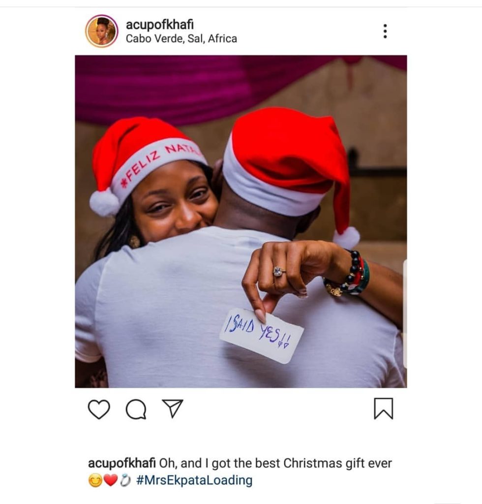Save the post with the bookmark icon
The width and height of the screenshot is (482, 504).
pyautogui.click(x=384, y=409)
